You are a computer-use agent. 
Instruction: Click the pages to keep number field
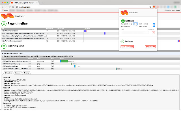[x=135, y=24]
